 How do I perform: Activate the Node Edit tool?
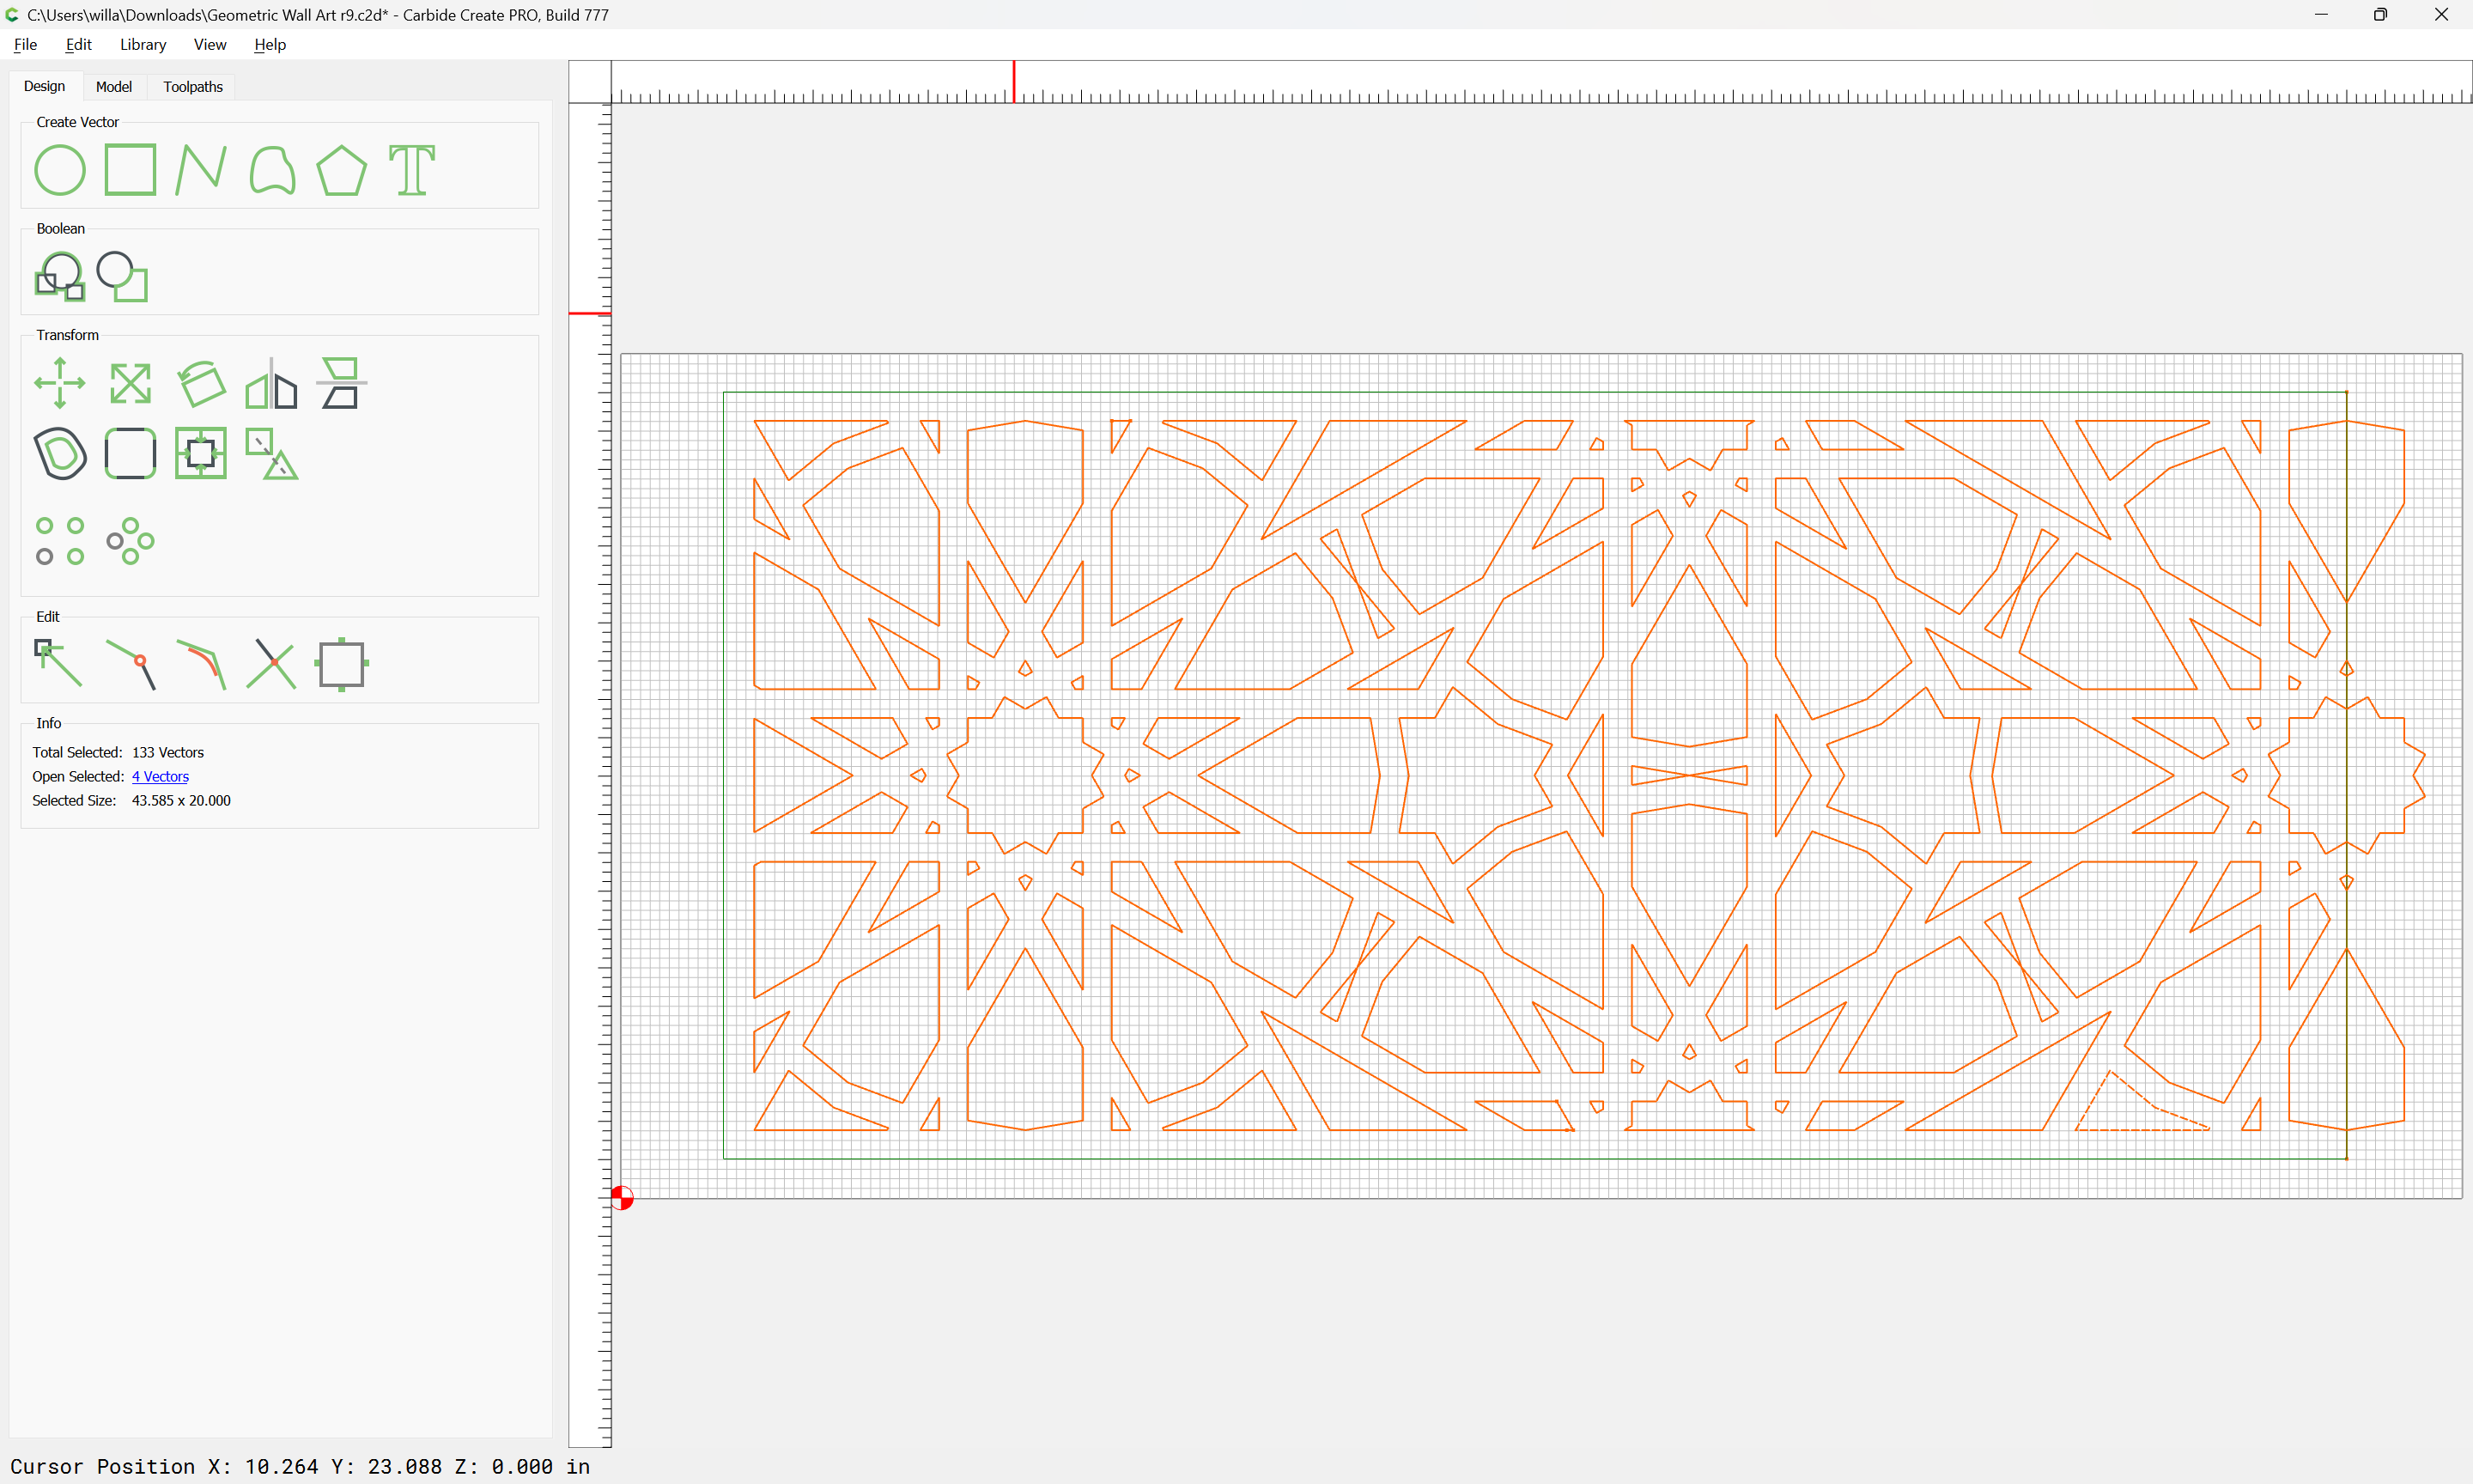tap(60, 664)
